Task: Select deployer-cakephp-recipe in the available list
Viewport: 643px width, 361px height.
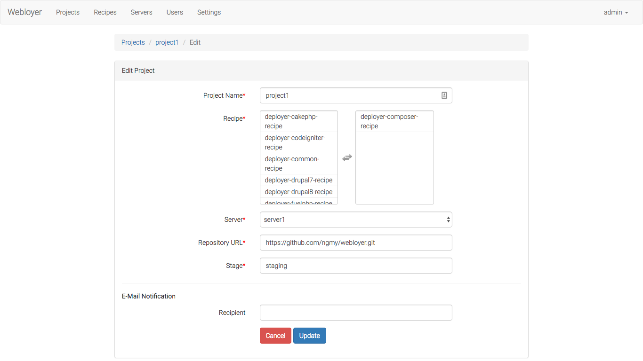Action: click(298, 121)
